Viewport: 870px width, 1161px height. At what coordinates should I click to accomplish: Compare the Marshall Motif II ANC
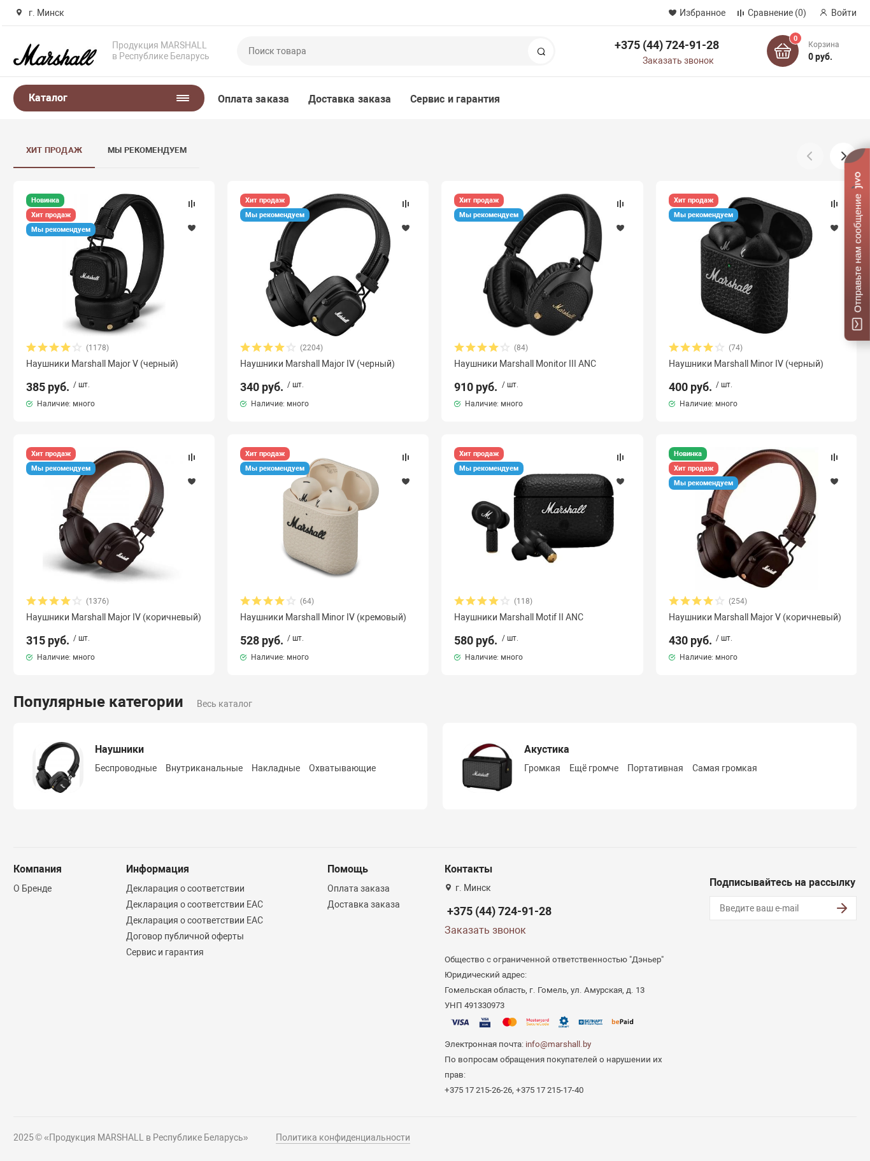pos(620,457)
